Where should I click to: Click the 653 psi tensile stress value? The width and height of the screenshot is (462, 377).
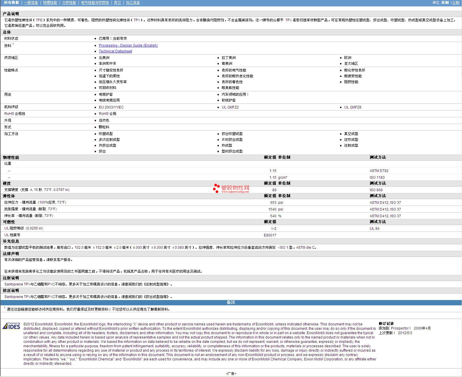point(276,202)
